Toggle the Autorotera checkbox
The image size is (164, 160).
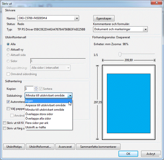pyautogui.click(x=8, y=102)
